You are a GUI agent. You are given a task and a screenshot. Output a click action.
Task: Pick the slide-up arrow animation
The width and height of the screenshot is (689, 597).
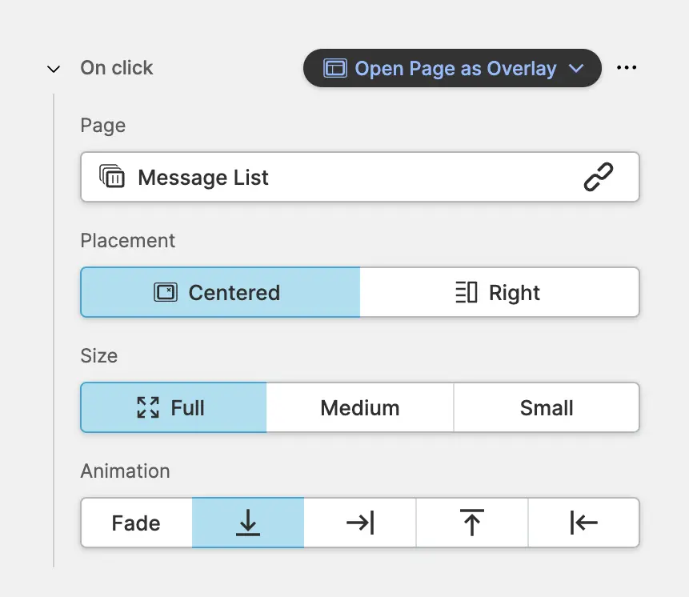pyautogui.click(x=471, y=523)
